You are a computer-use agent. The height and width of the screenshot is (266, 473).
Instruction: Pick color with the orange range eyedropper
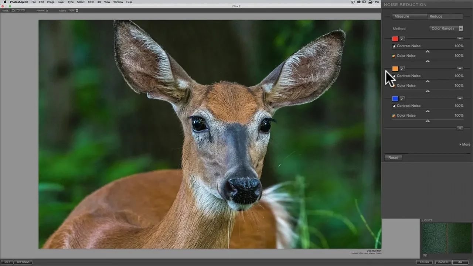point(402,69)
